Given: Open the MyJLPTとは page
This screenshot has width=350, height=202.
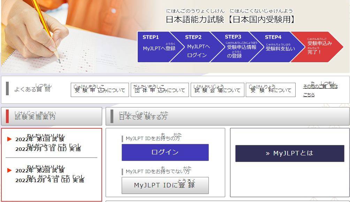Looking at the screenshot, I should click(x=289, y=153).
